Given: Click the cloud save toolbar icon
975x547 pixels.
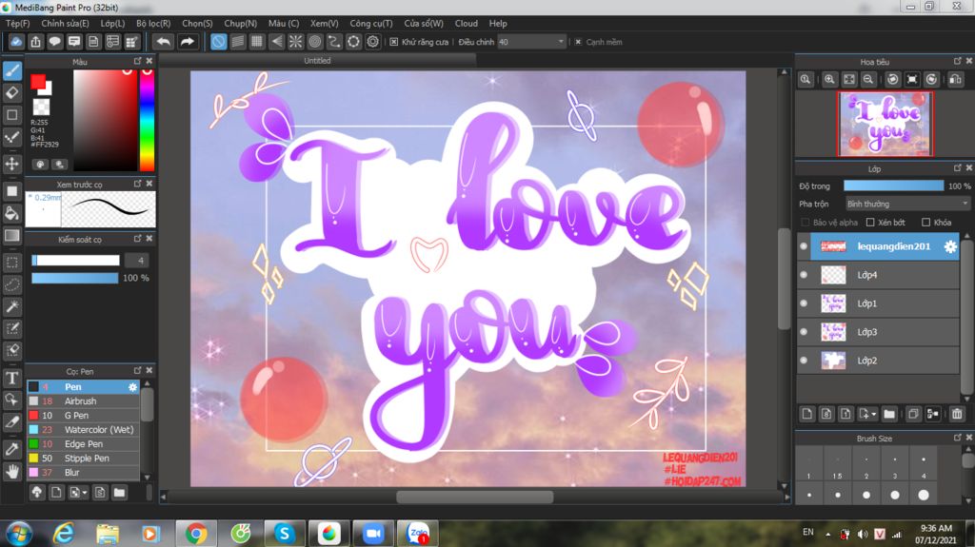Looking at the screenshot, I should tap(16, 42).
